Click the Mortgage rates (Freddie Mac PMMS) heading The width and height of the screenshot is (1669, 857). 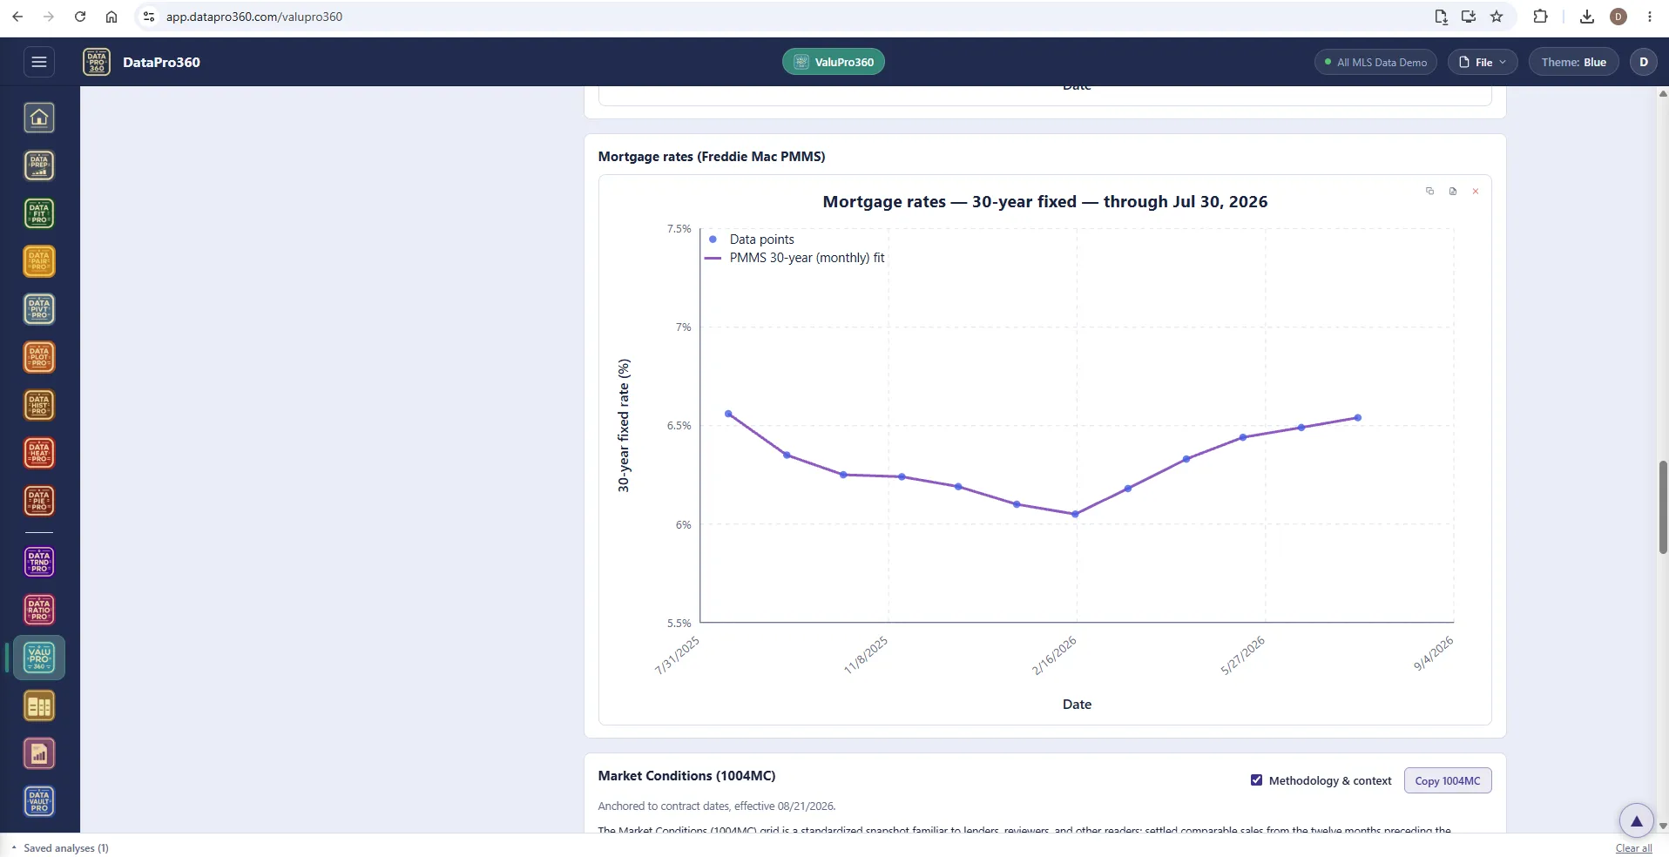click(712, 157)
